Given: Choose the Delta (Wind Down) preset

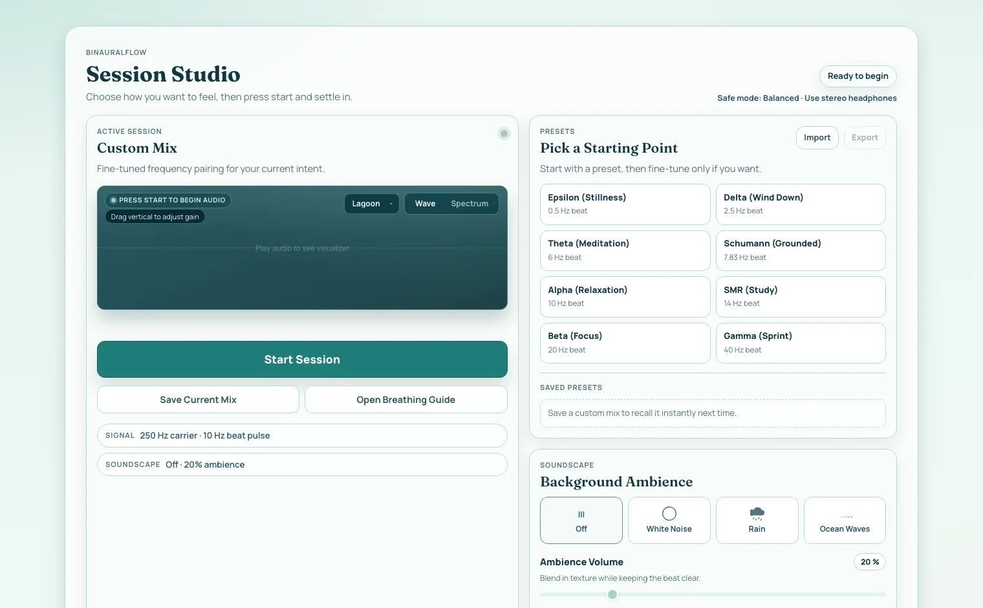Looking at the screenshot, I should pos(800,204).
